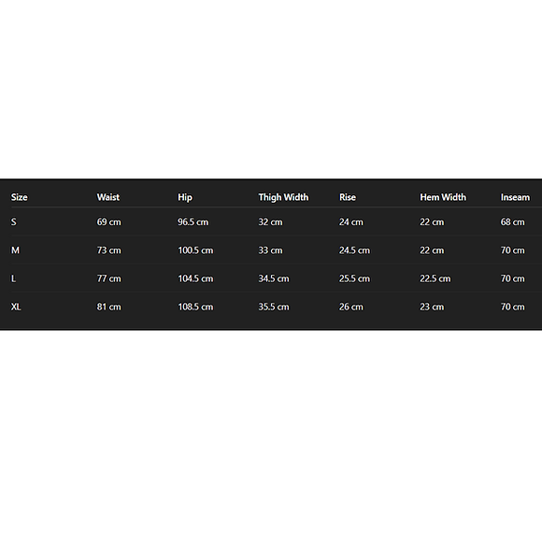542x542 pixels.
Task: Click the 69 cm waist cell
Action: point(109,221)
